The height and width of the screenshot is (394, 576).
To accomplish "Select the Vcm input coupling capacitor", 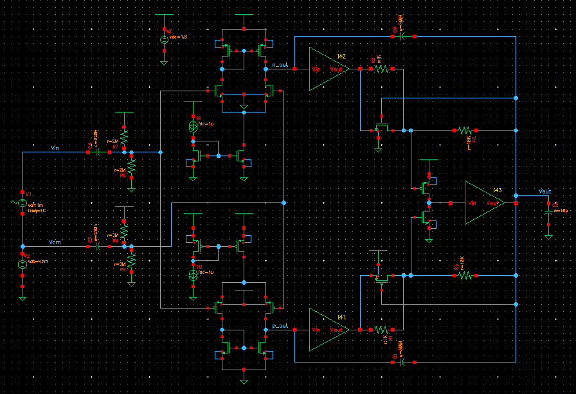I will coord(97,246).
